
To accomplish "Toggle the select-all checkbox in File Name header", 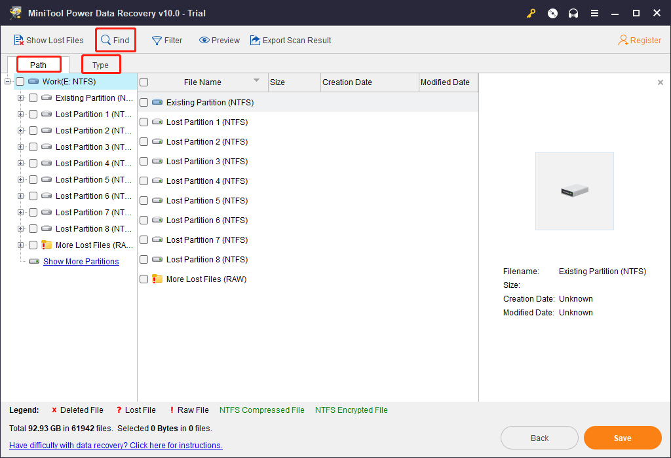I will 144,82.
